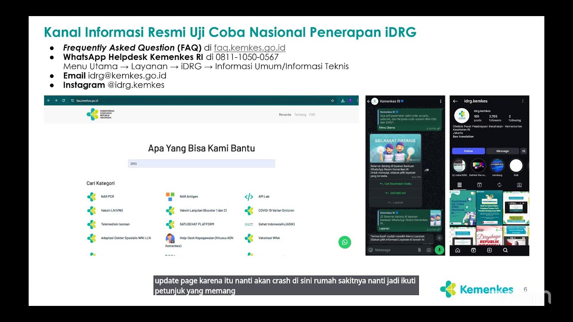Click See translation on Instagram bio

pyautogui.click(x=463, y=137)
